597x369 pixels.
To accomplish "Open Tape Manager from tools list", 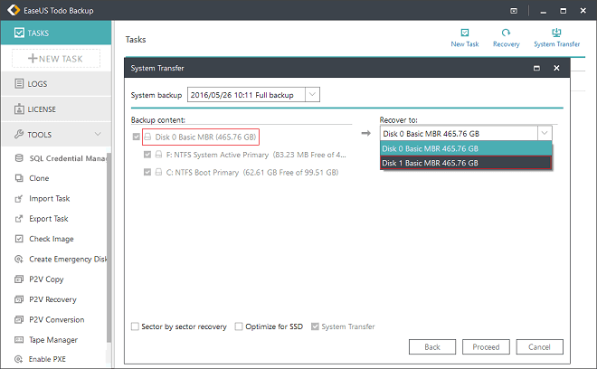I will point(53,340).
